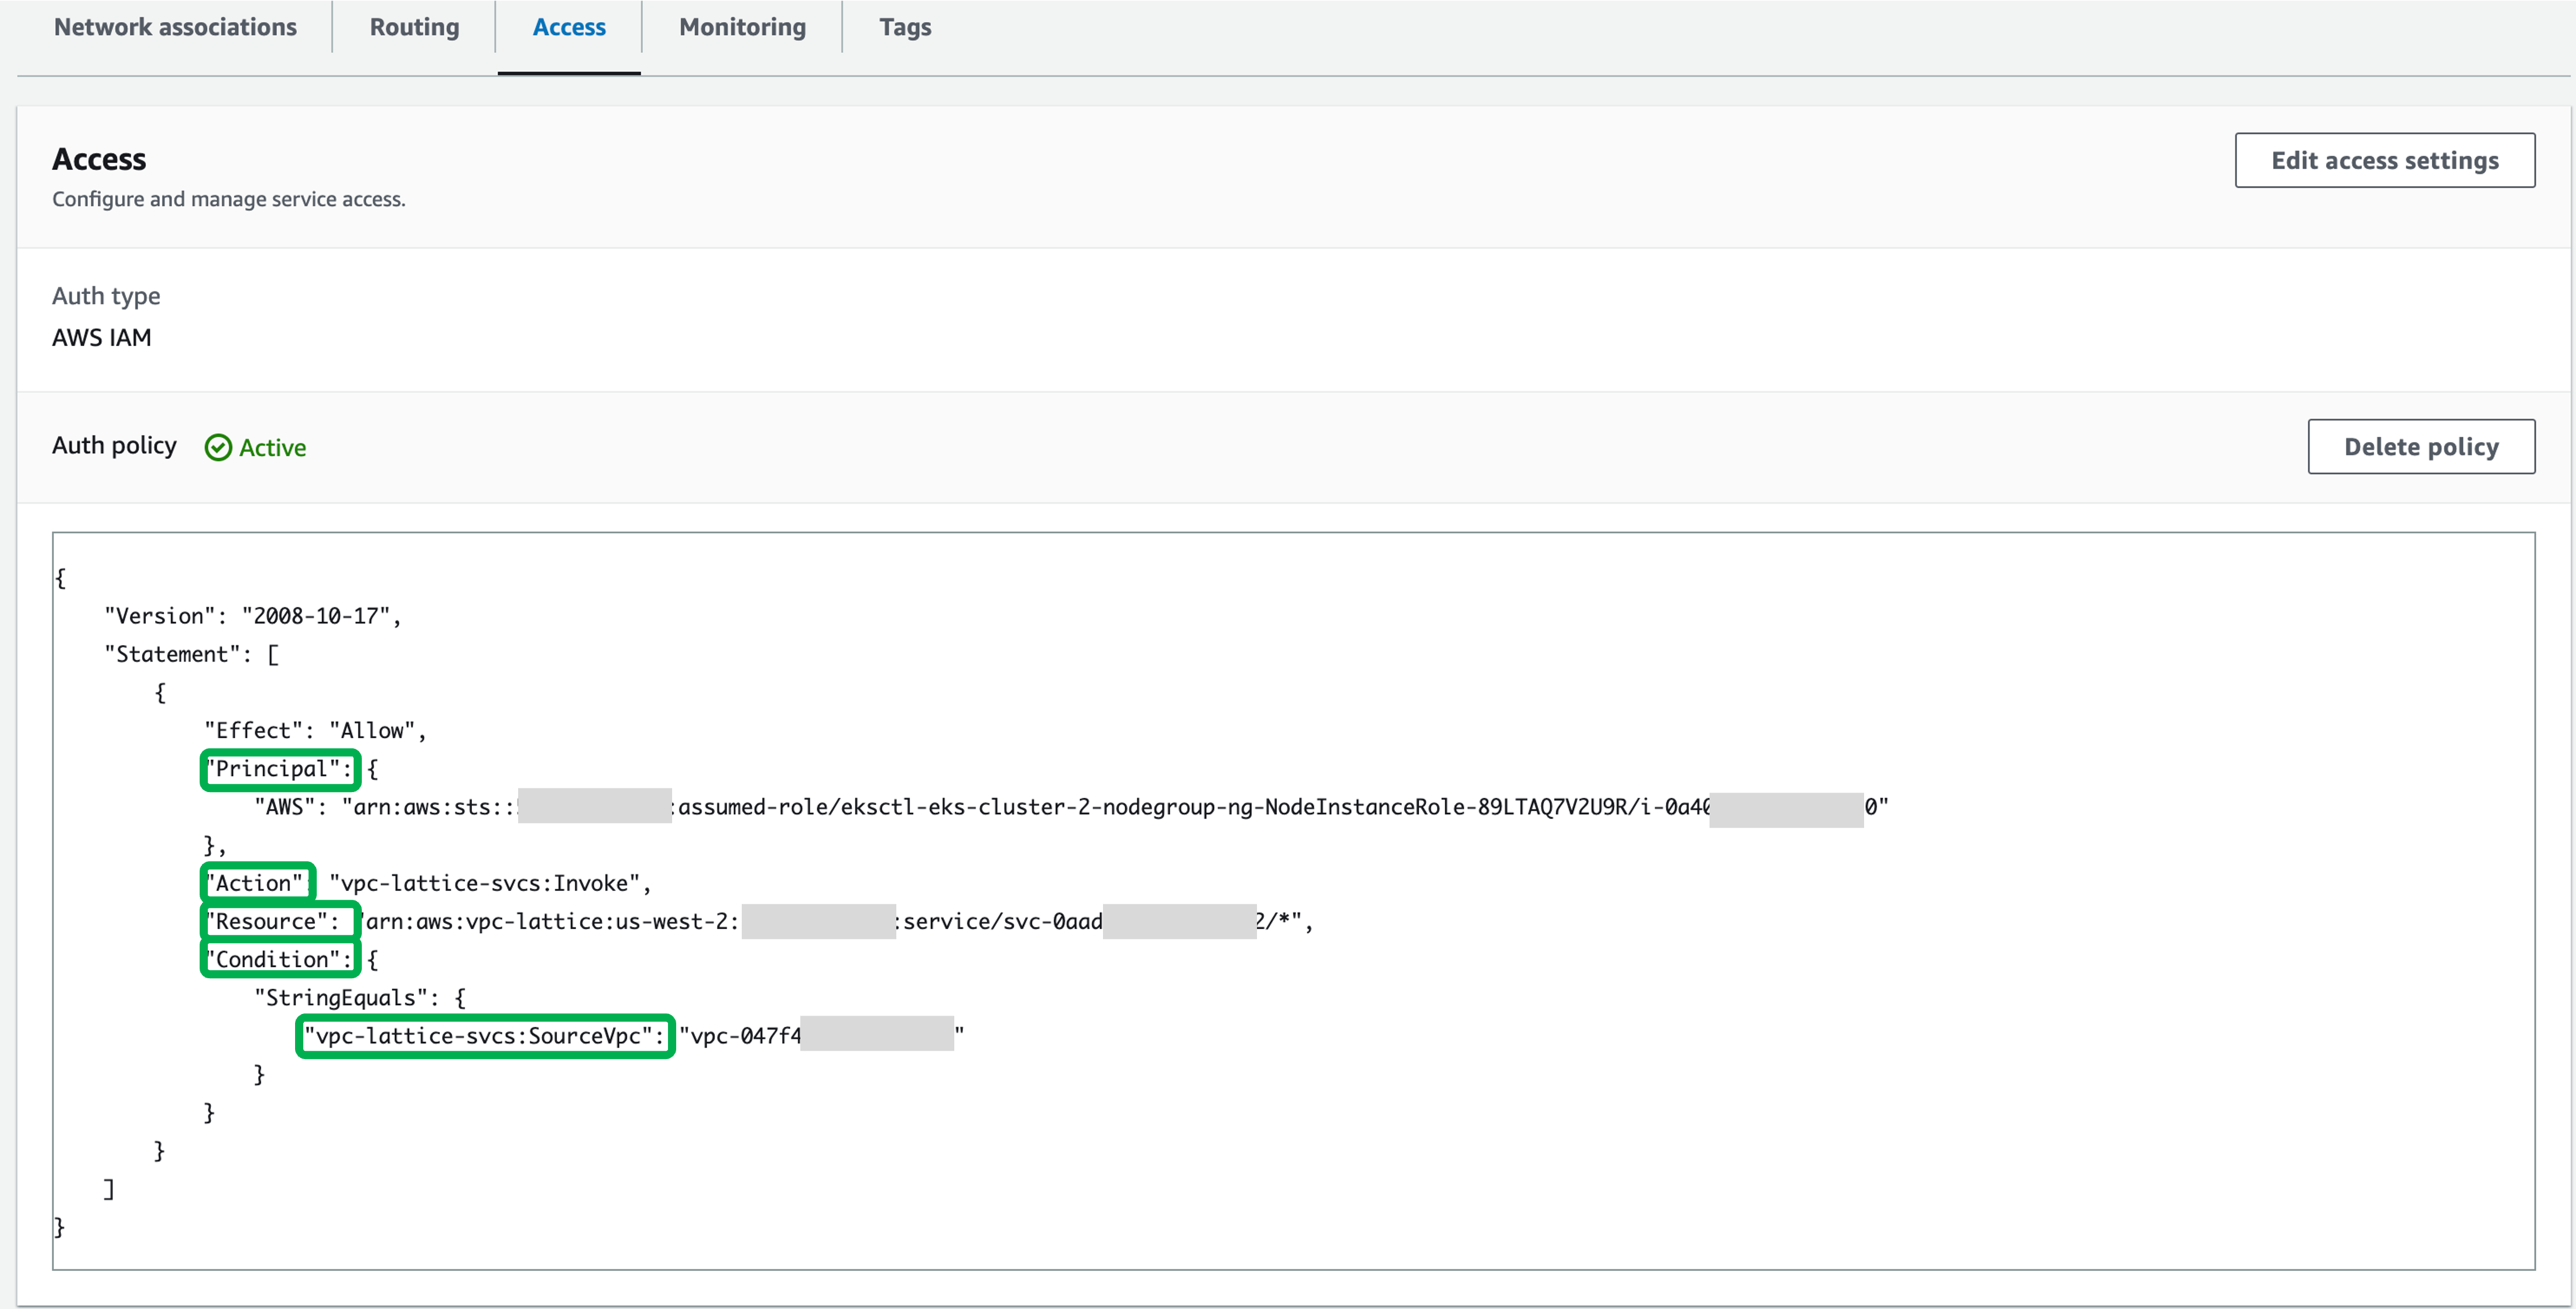Select the Access tab
Screen dimensions: 2576x1309
click(568, 27)
